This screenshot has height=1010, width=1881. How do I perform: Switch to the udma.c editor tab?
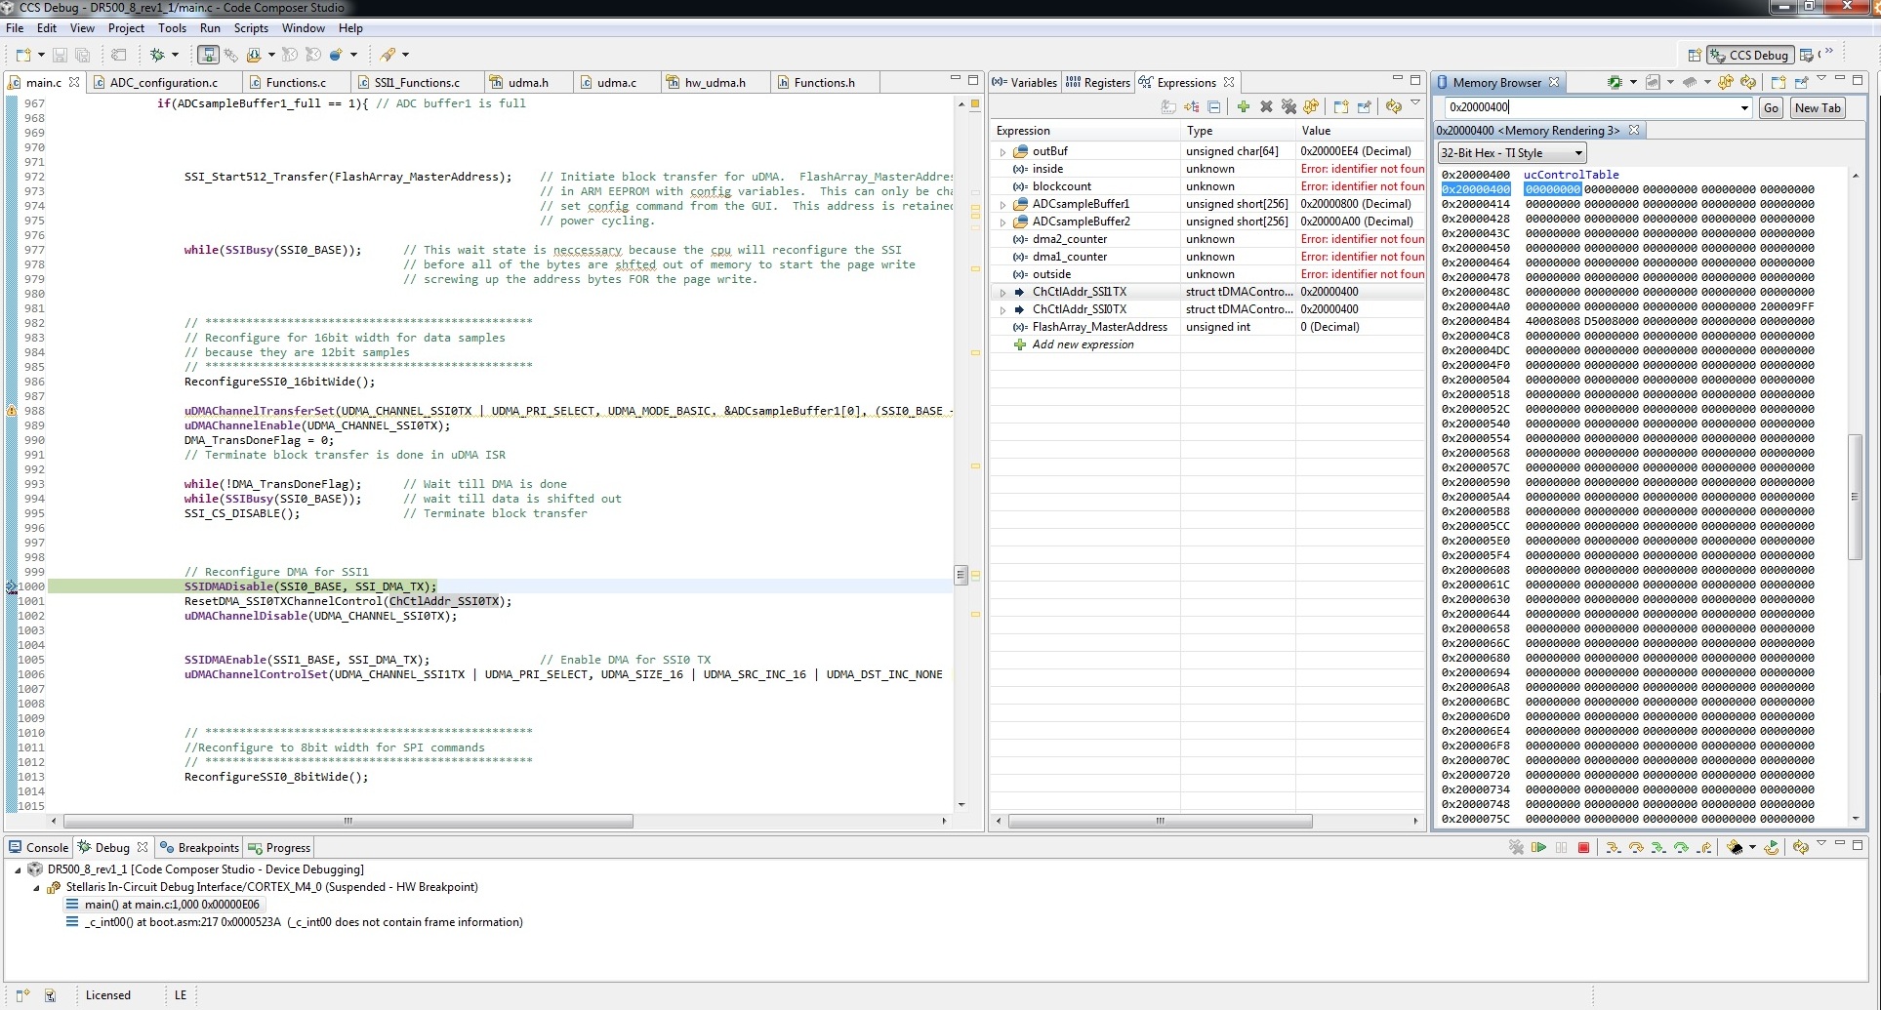(615, 83)
